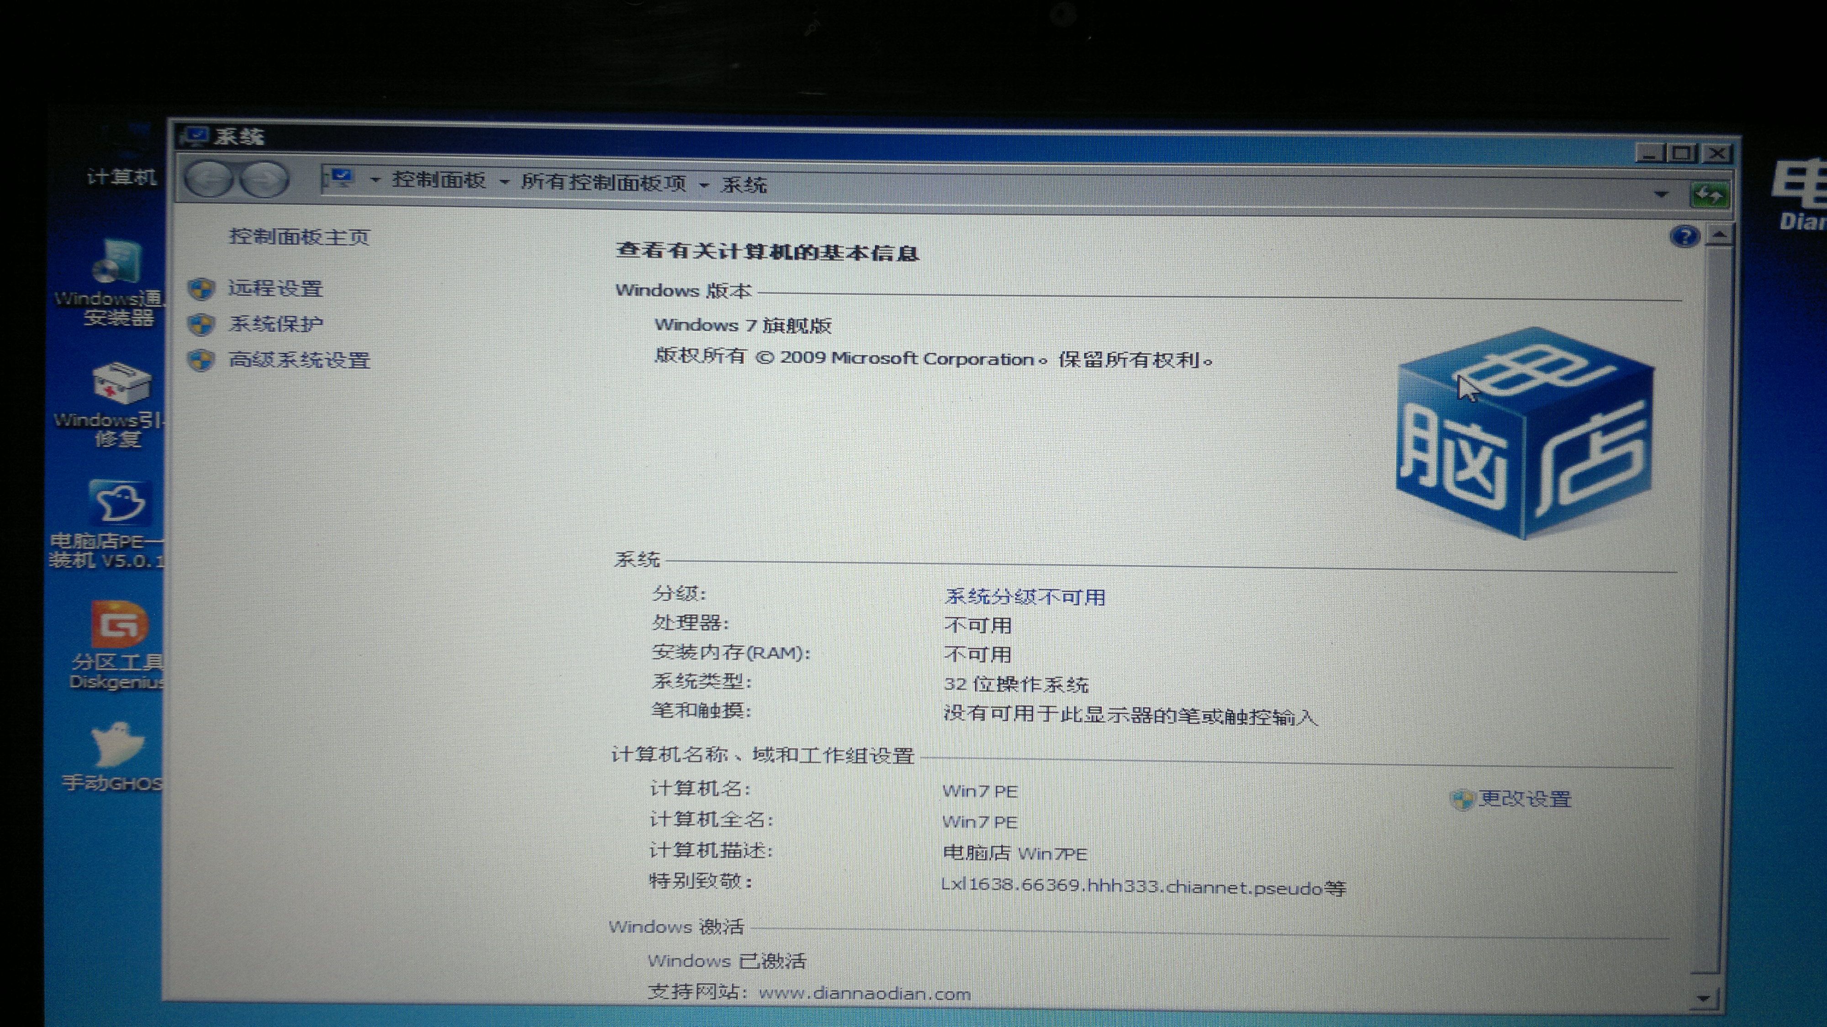
Task: Expand dropdown arrow before 系统 breadcrumb
Action: coord(703,185)
